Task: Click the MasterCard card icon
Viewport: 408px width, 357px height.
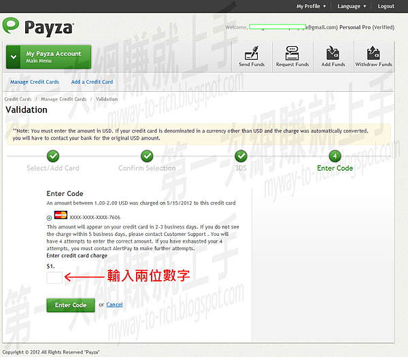Action: 61,215
